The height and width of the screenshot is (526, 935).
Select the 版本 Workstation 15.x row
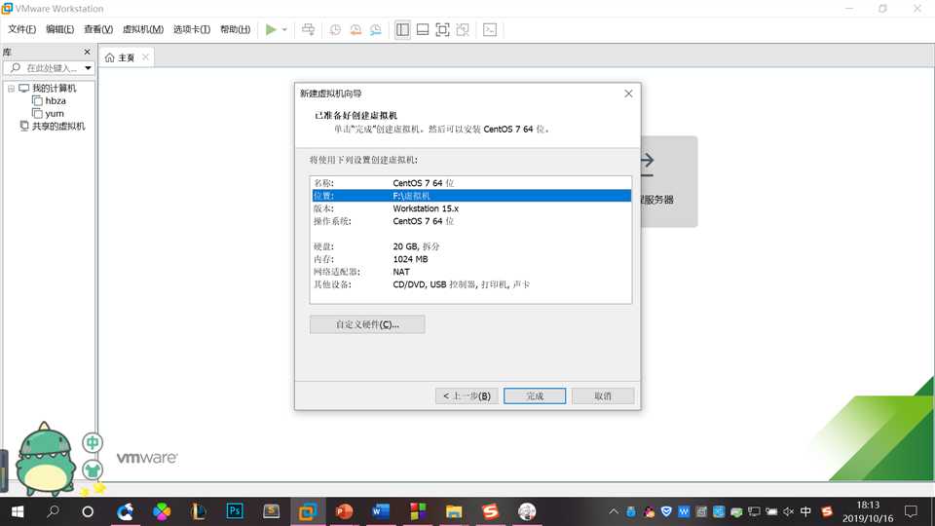(x=470, y=208)
